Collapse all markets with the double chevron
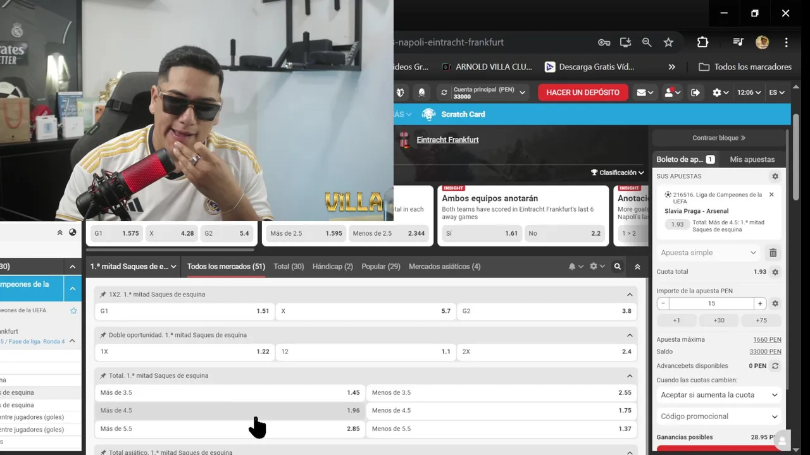810x455 pixels. click(637, 267)
